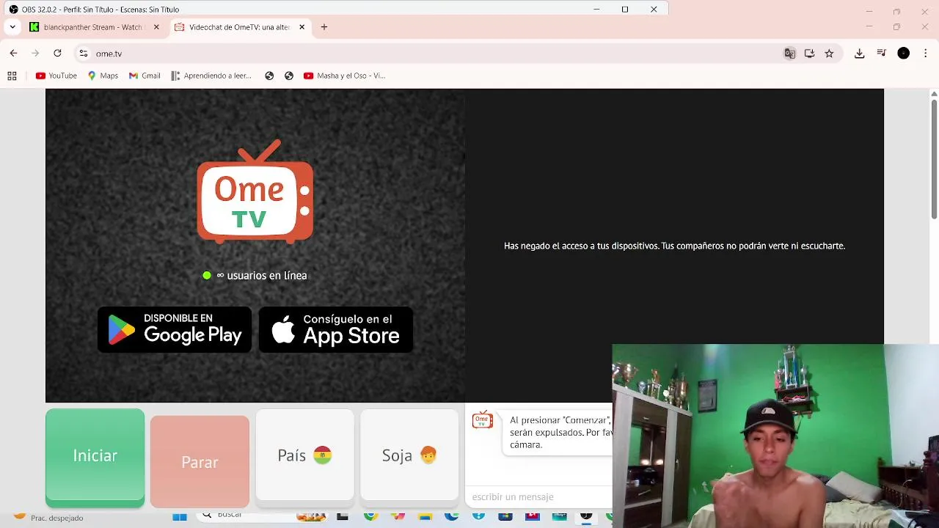The width and height of the screenshot is (939, 528).
Task: Go back to the previous page
Action: pyautogui.click(x=13, y=54)
